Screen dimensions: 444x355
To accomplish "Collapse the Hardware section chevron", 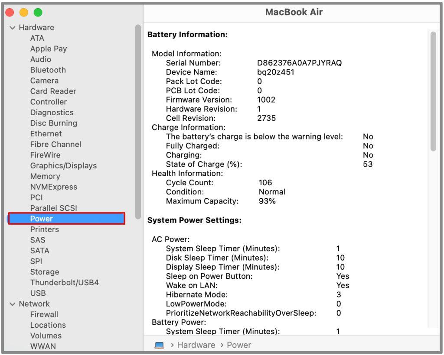I will [13, 28].
